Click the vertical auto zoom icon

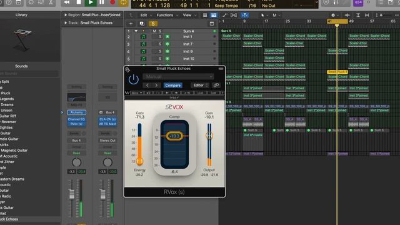pos(358,15)
